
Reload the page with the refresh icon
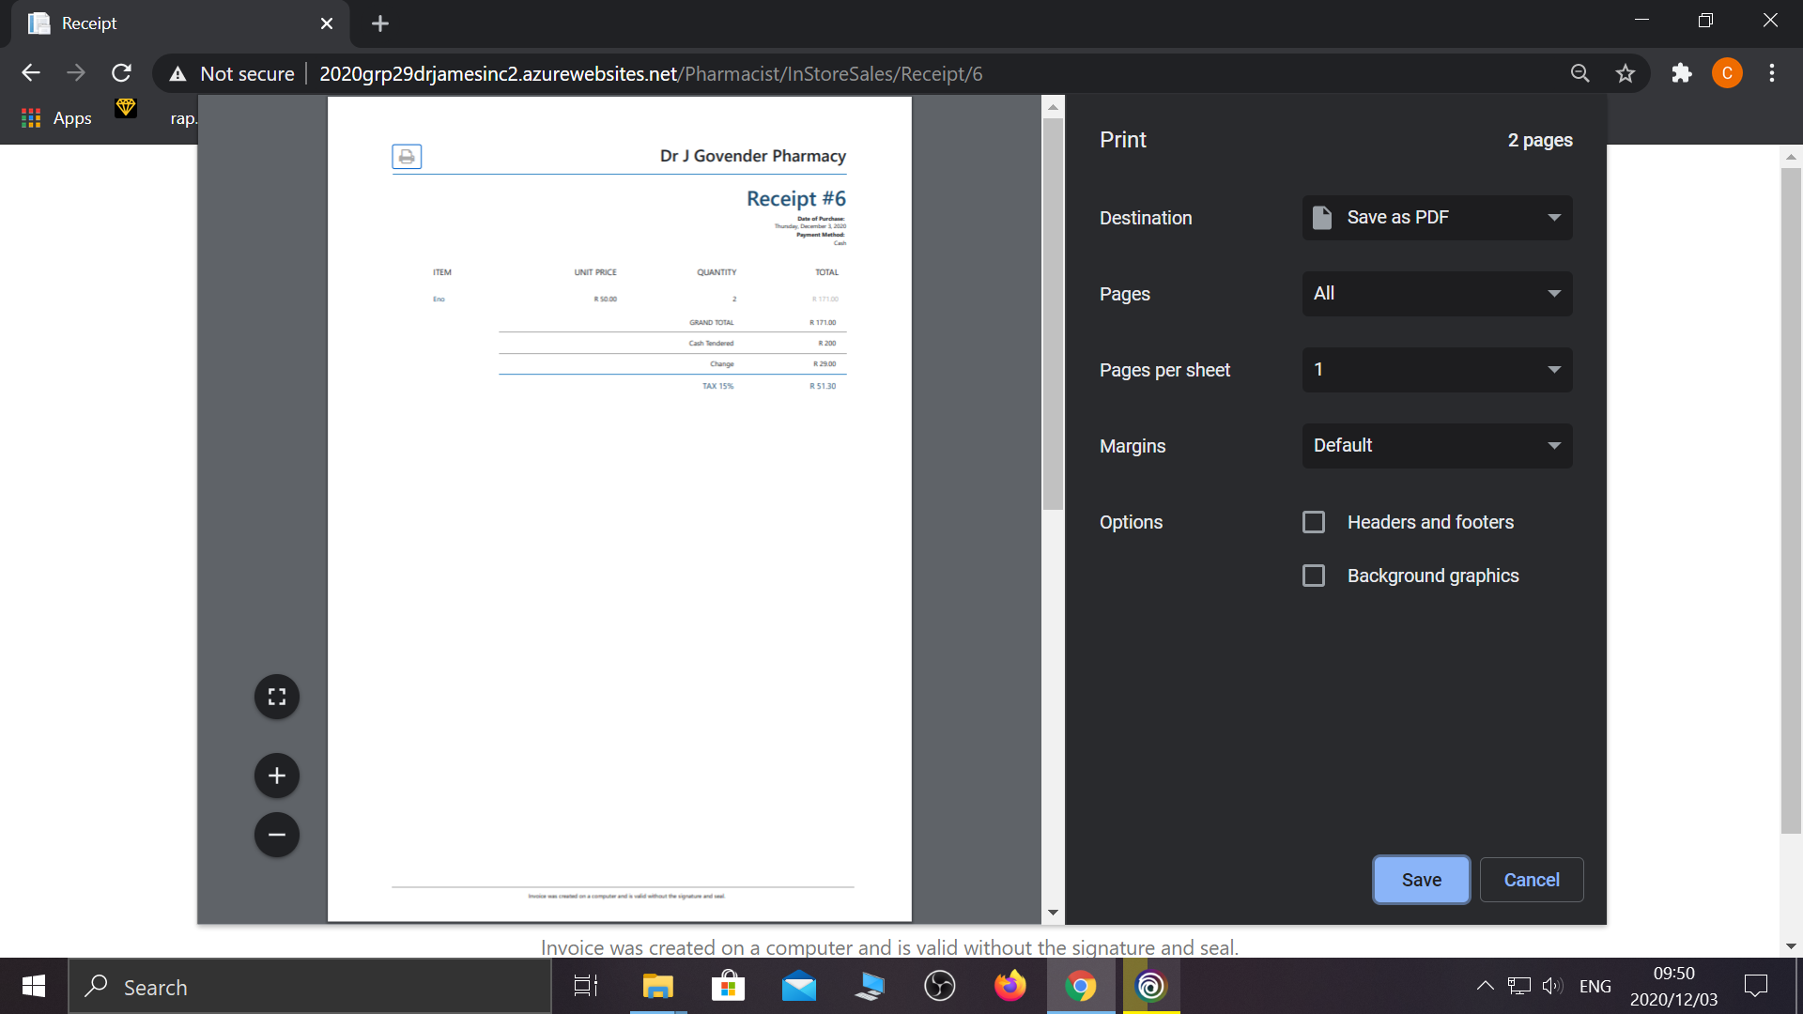pos(121,73)
